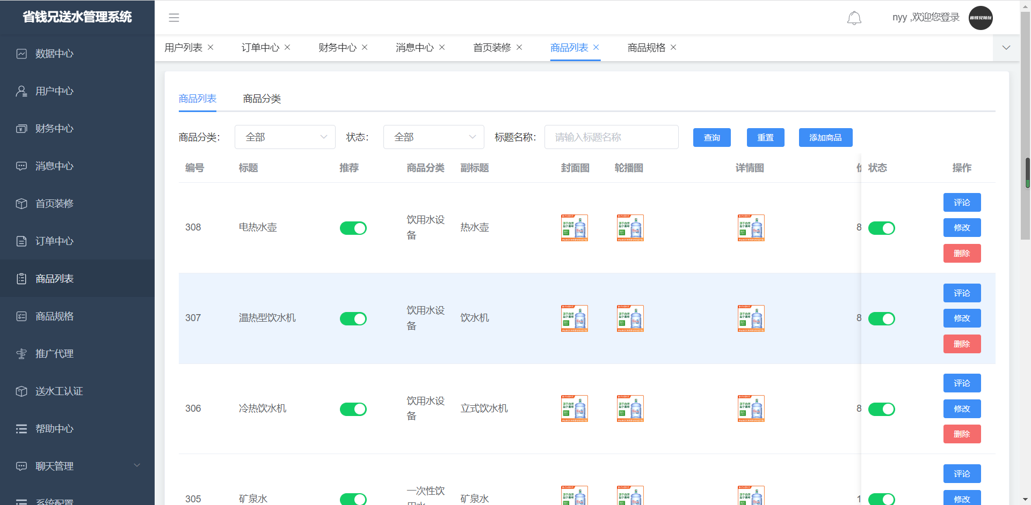Switch to the 商品规格 top tab

(646, 48)
